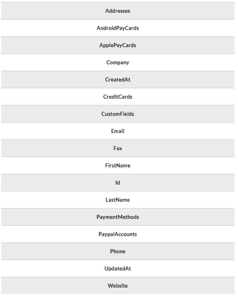238x298 pixels.
Task: Pick the CustomFields row
Action: [x=118, y=114]
